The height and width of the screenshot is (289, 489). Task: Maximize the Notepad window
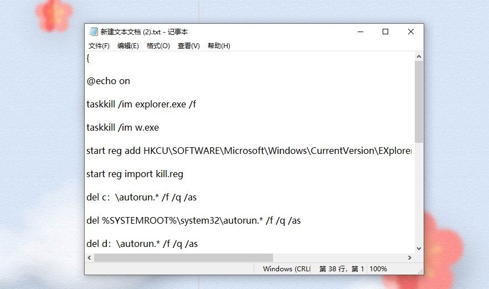(385, 32)
